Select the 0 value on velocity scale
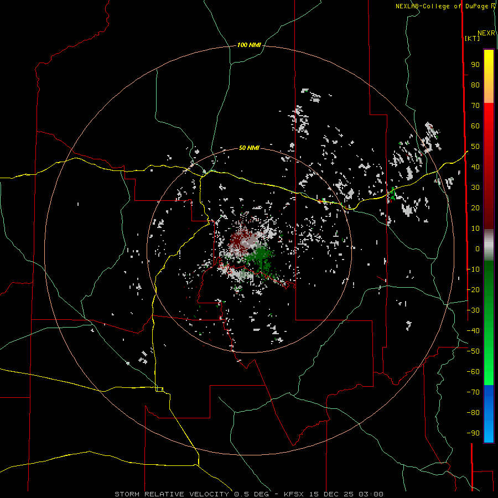The height and width of the screenshot is (498, 498). [478, 248]
